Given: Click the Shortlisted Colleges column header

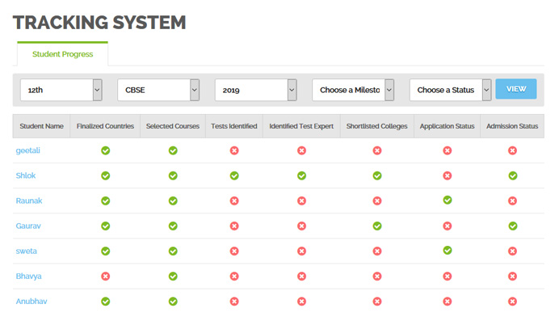Looking at the screenshot, I should tap(376, 126).
